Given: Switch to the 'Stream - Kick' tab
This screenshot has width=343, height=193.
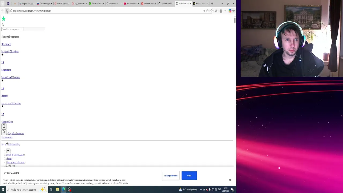Looking at the screenshot, I should tap(96, 3).
